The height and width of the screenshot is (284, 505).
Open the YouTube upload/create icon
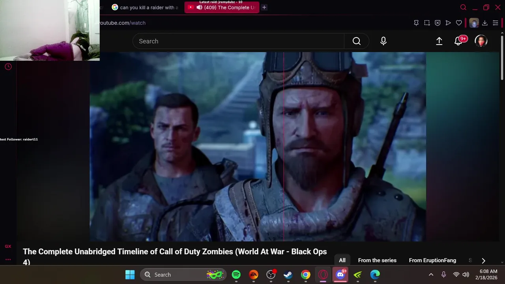[439, 41]
